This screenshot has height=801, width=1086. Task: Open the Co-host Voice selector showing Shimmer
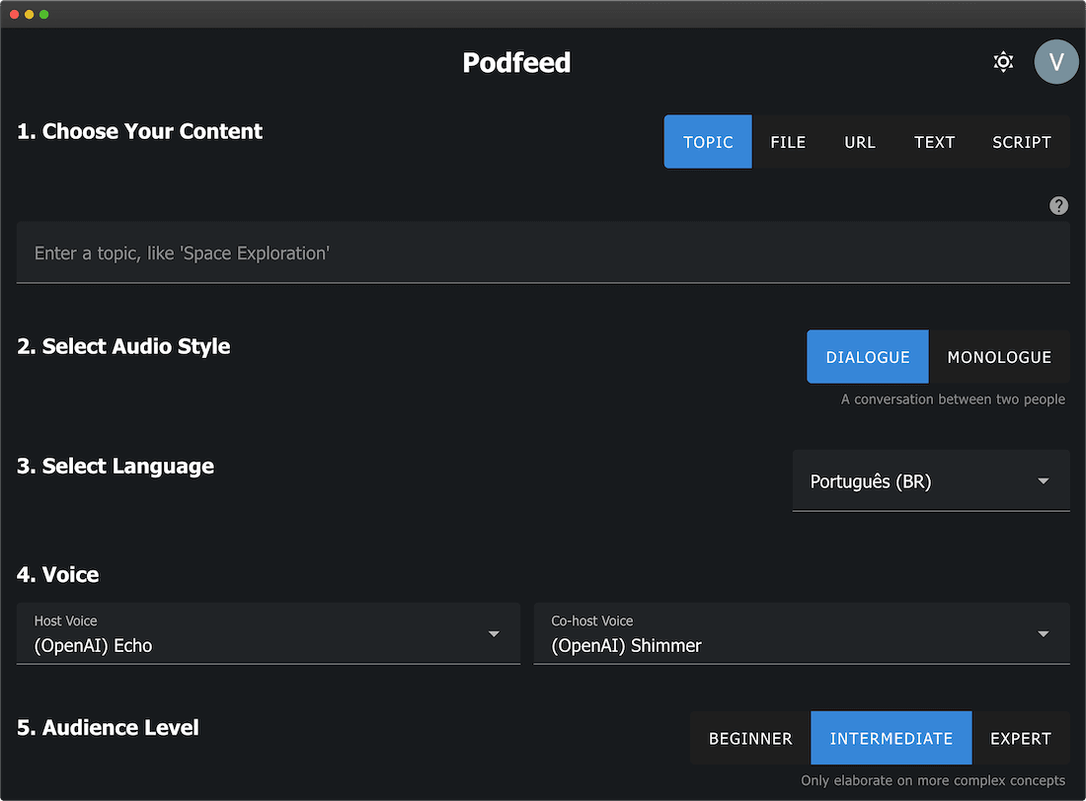click(800, 634)
